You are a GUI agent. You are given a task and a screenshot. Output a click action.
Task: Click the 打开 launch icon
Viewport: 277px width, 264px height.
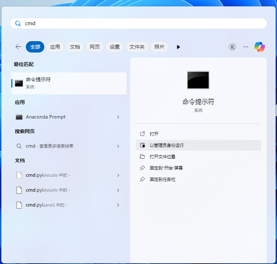(x=142, y=134)
